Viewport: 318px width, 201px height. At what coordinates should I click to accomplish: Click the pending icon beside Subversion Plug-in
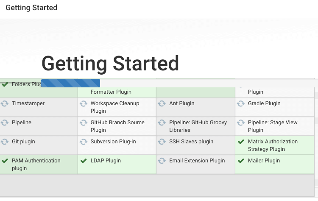pyautogui.click(x=83, y=142)
